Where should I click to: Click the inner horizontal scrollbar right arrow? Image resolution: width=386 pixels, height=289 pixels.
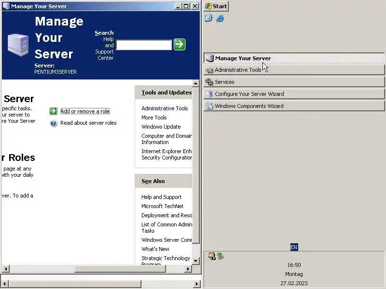188,269
